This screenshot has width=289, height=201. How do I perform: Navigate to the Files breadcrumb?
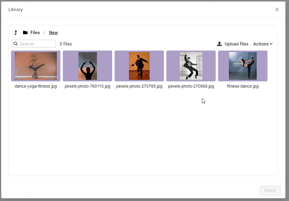click(35, 33)
